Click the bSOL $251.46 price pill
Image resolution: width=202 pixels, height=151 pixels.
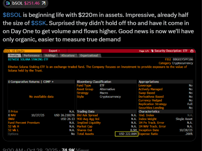26,3
